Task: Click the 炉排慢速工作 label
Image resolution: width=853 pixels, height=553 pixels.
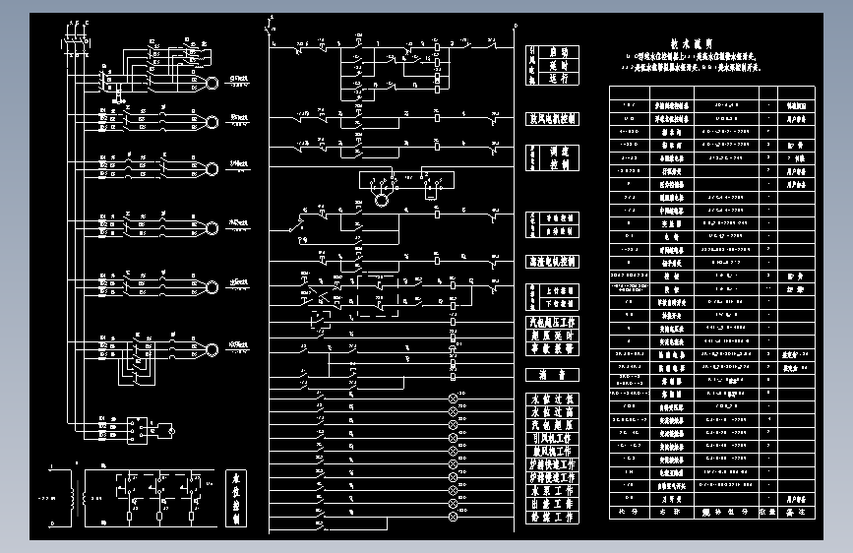Action: (552, 477)
